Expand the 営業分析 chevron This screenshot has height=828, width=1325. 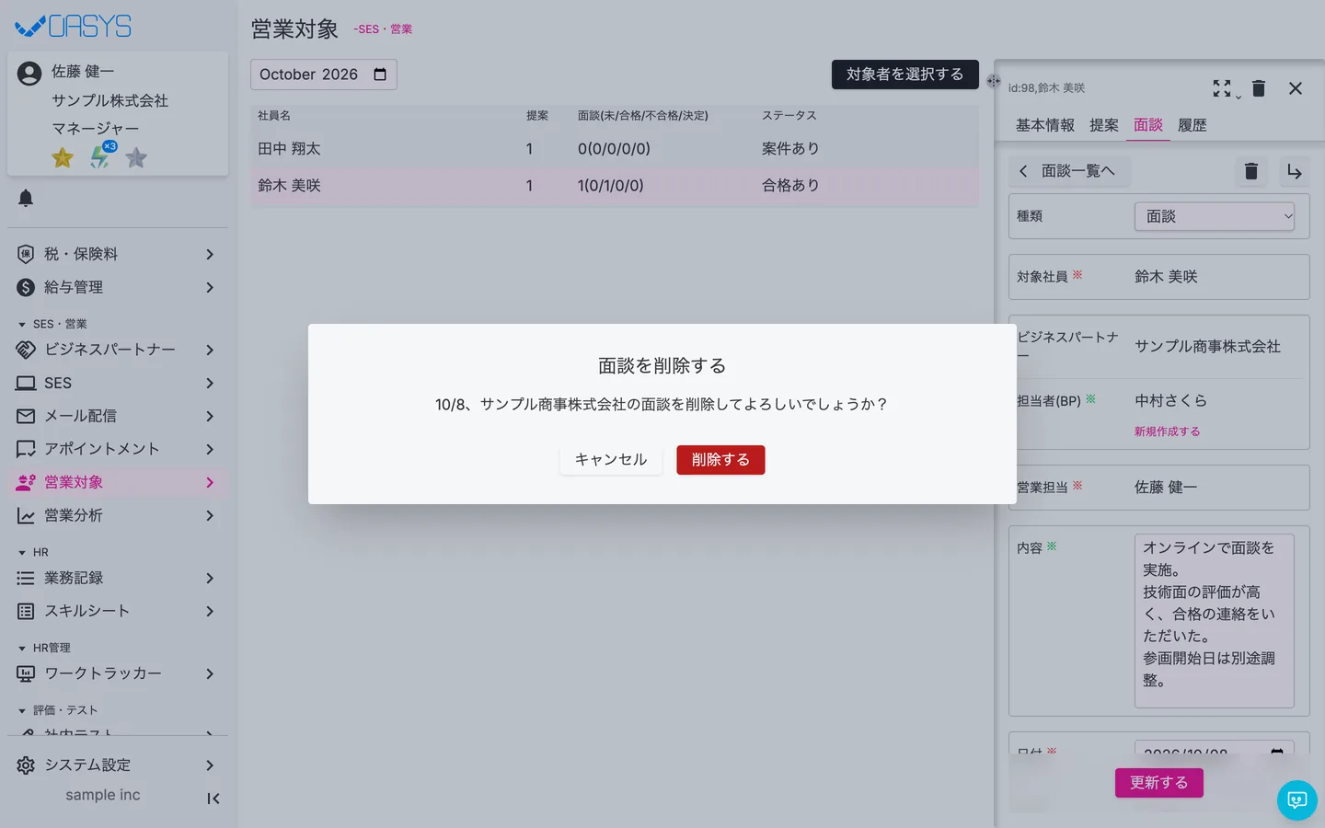[x=210, y=515]
